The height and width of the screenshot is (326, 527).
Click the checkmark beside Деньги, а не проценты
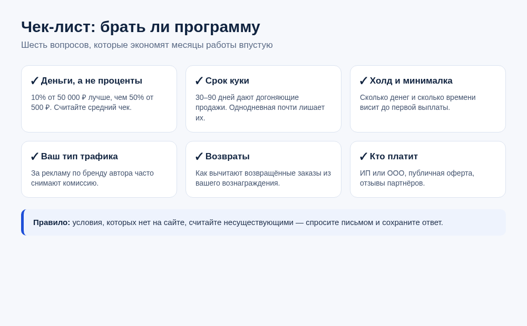pos(35,81)
